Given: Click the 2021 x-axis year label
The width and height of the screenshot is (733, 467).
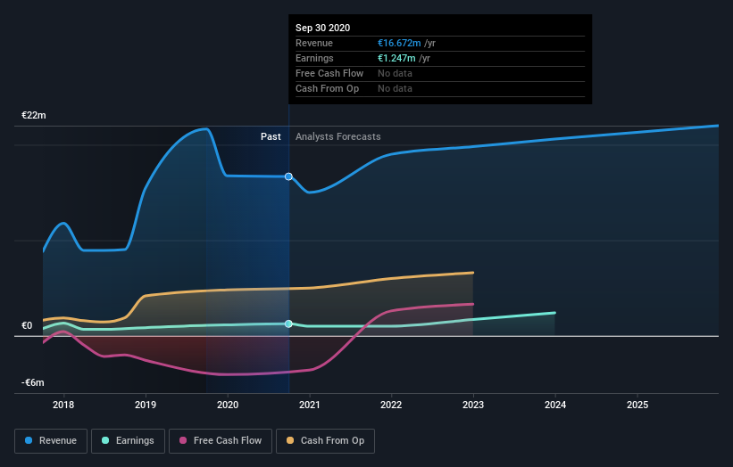Looking at the screenshot, I should [310, 405].
